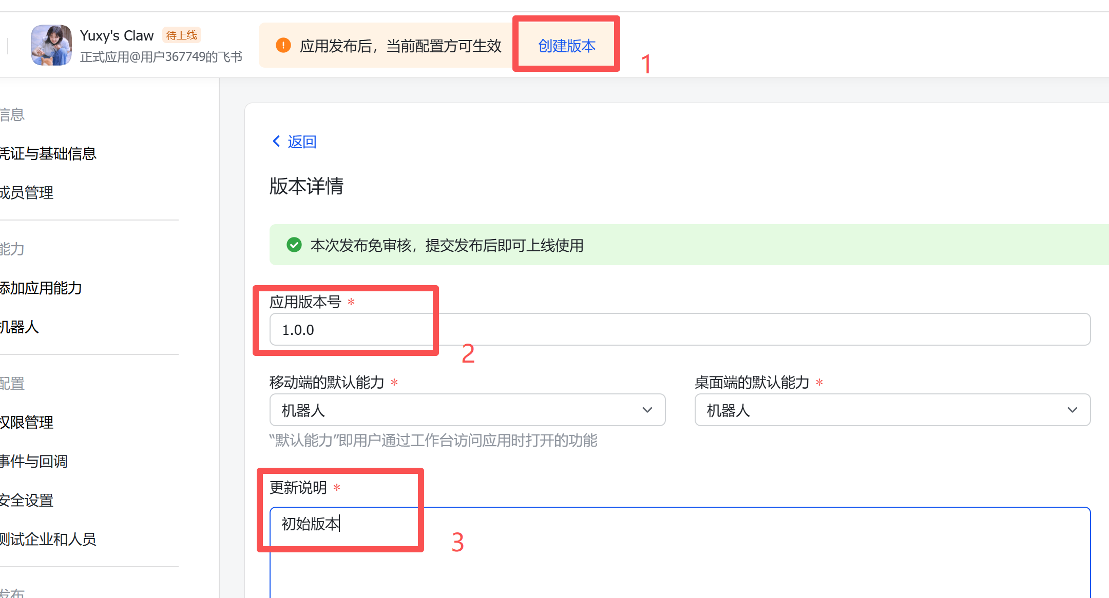Image resolution: width=1109 pixels, height=598 pixels.
Task: Open 权限管理 in the sidebar
Action: 27,422
